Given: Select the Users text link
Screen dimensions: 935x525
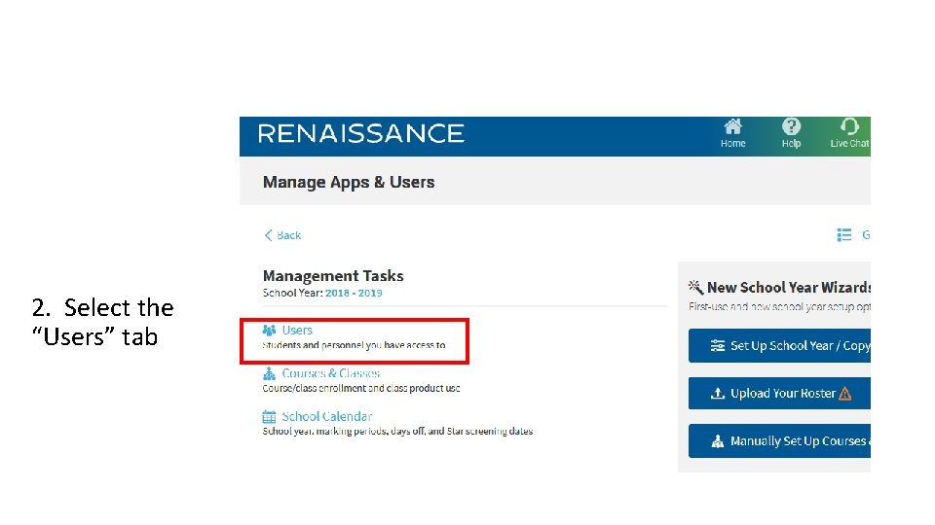Looking at the screenshot, I should tap(297, 331).
